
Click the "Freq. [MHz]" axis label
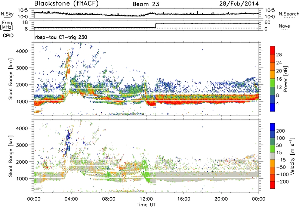click(x=7, y=25)
